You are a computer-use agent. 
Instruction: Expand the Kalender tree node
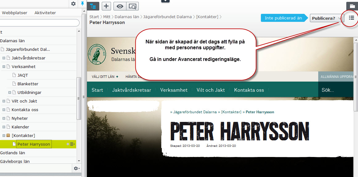[4, 127]
